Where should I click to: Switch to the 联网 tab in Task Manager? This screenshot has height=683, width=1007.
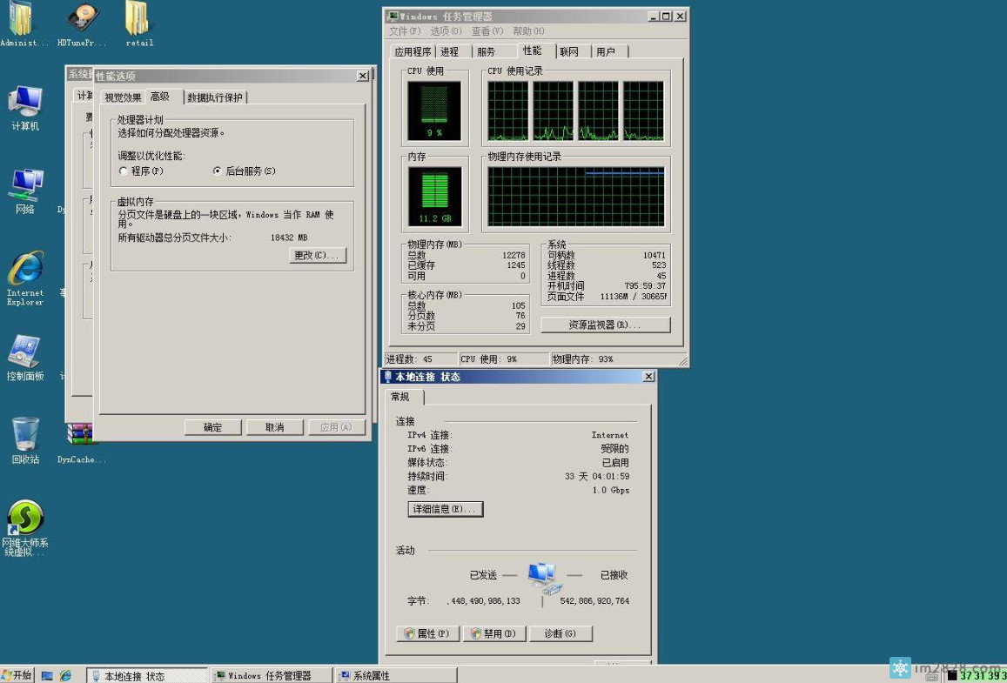coord(569,50)
